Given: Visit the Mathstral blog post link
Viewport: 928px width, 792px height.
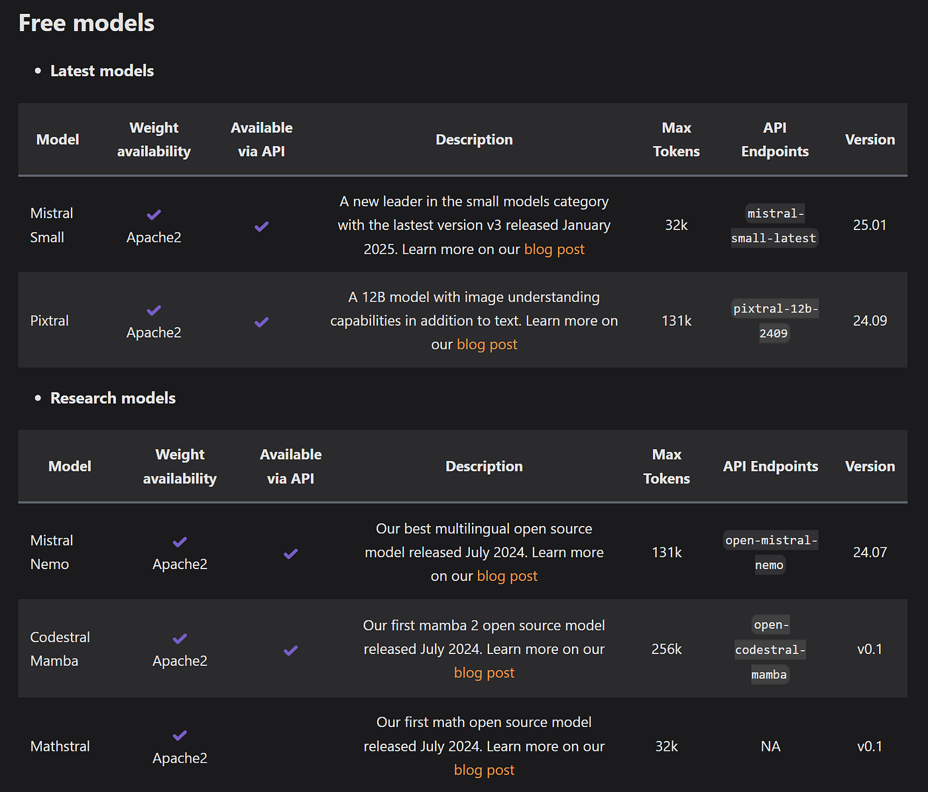Looking at the screenshot, I should point(484,770).
